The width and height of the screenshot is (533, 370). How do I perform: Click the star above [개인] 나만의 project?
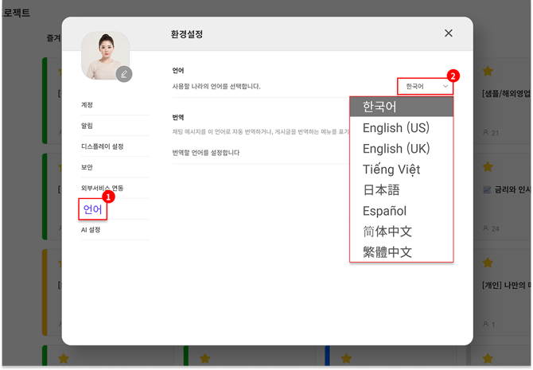[488, 263]
